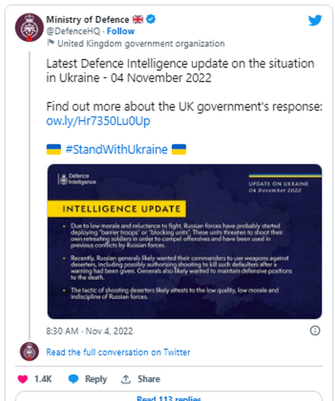Viewport: 335px width, 401px height.
Task: Click the Share button label
Action: point(149,379)
